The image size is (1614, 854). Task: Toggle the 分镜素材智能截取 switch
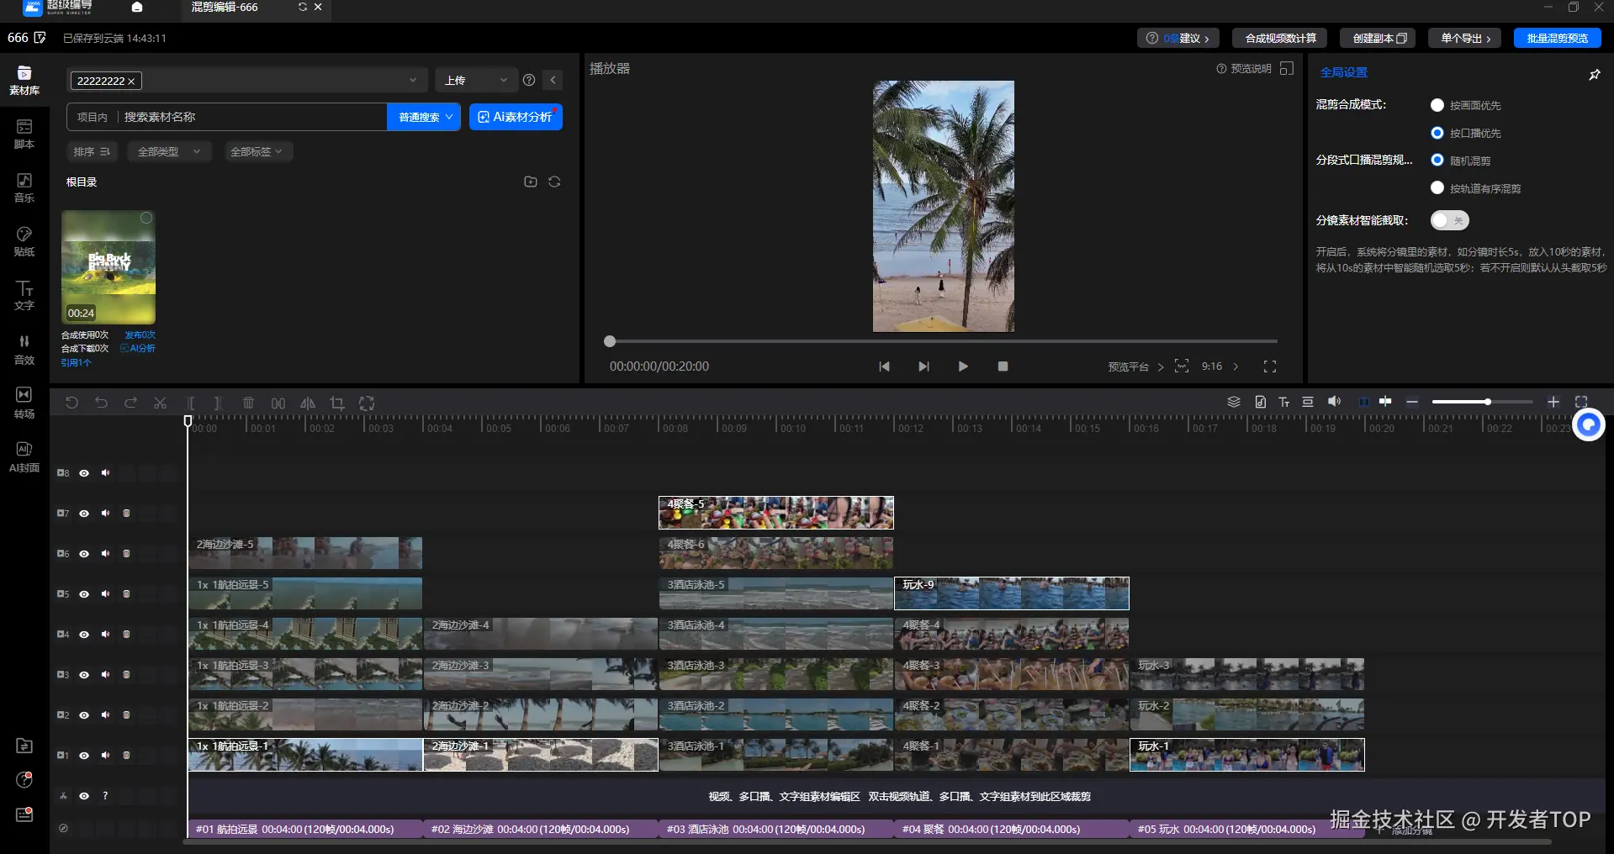1449,220
